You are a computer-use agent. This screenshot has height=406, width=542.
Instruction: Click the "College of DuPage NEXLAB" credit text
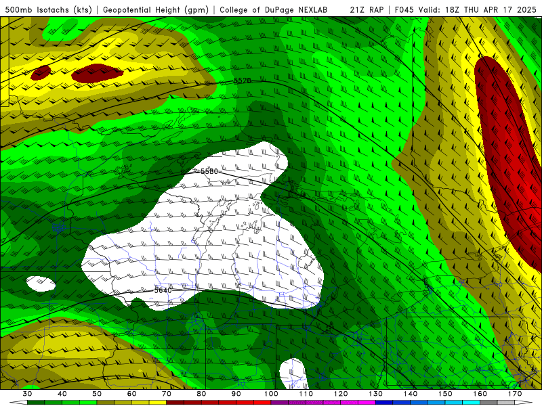pyautogui.click(x=273, y=10)
